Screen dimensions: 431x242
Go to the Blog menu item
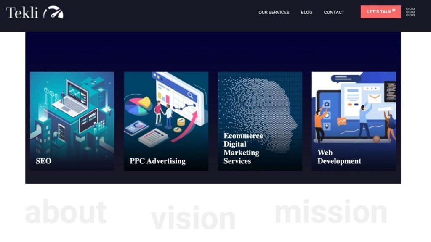click(306, 12)
